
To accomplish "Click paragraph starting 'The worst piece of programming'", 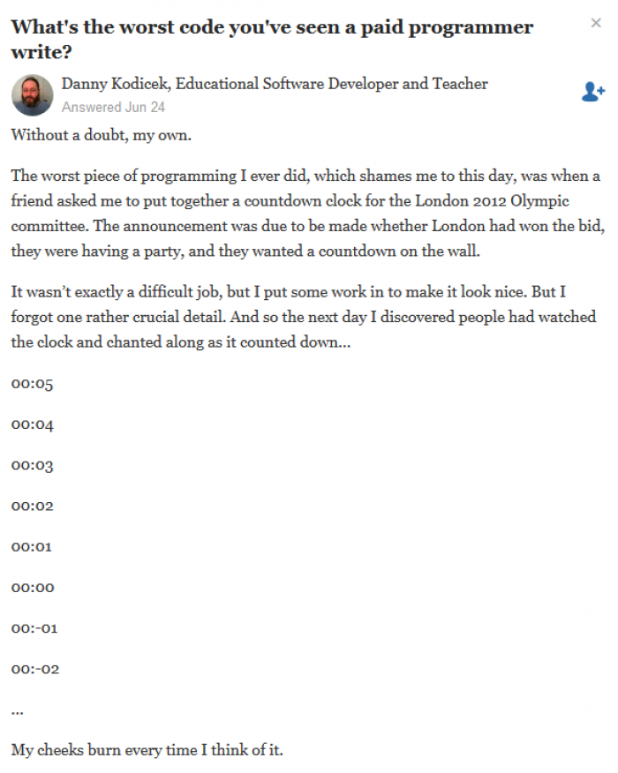I will tap(308, 214).
